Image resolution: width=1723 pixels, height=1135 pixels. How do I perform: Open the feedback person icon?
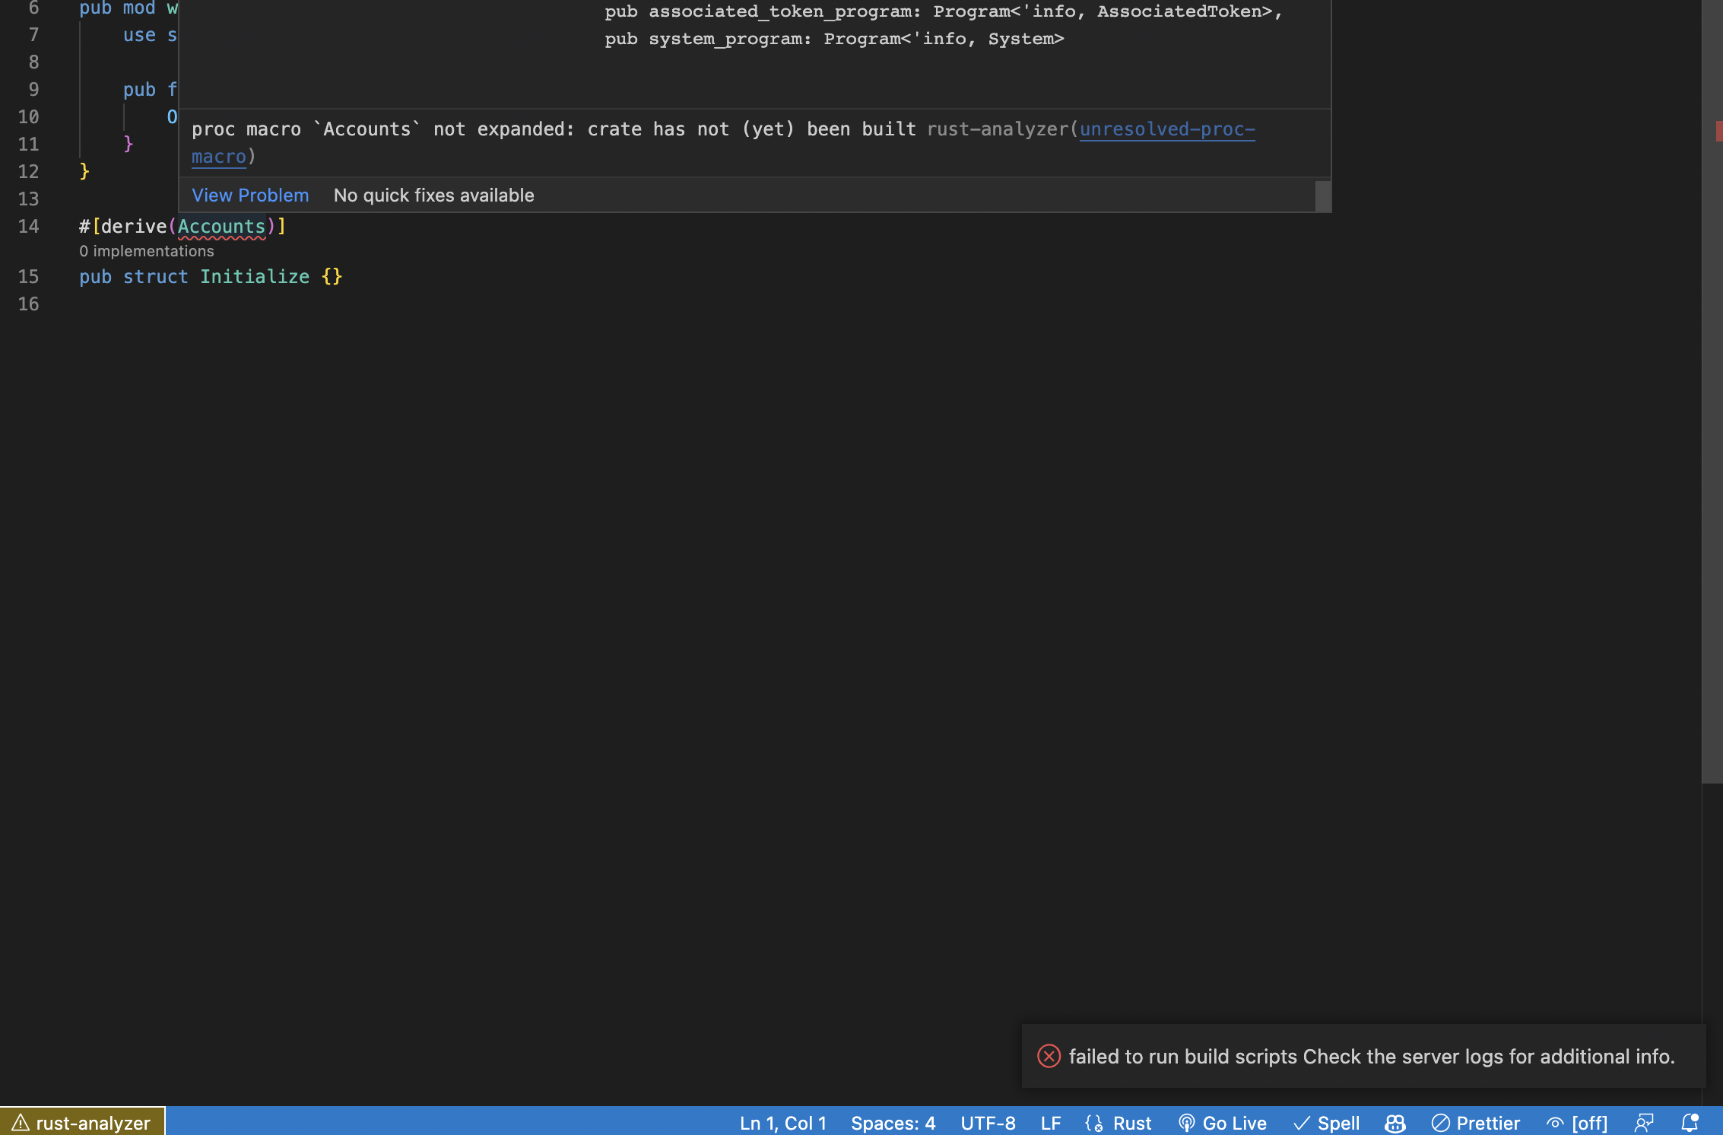click(x=1644, y=1123)
